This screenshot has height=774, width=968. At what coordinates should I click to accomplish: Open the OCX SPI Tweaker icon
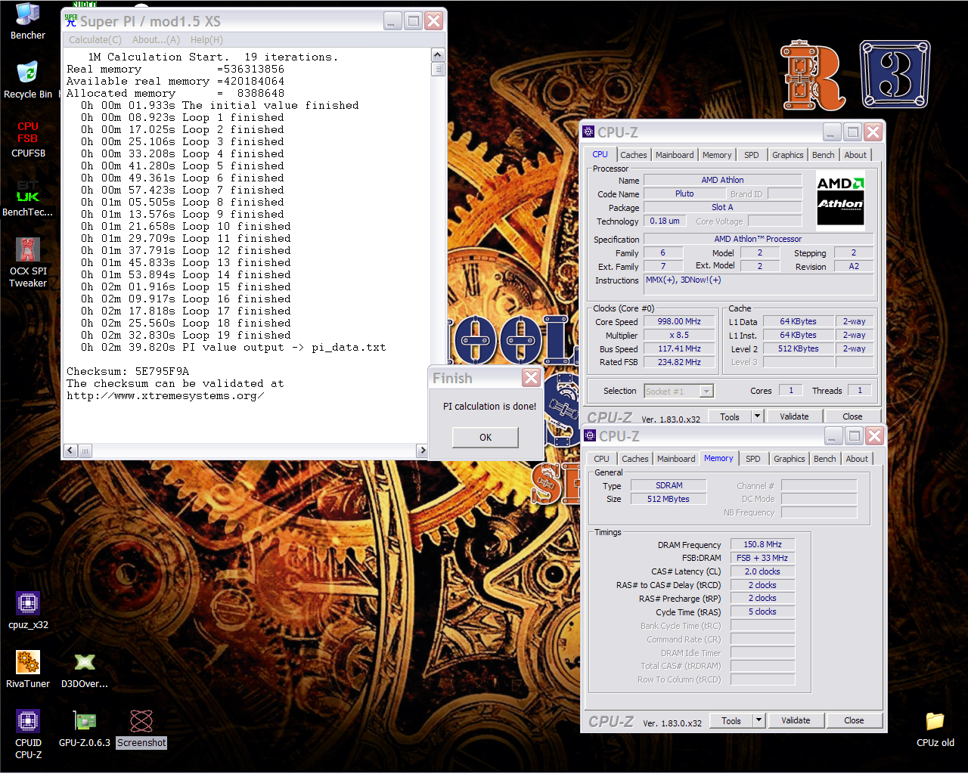coord(28,262)
